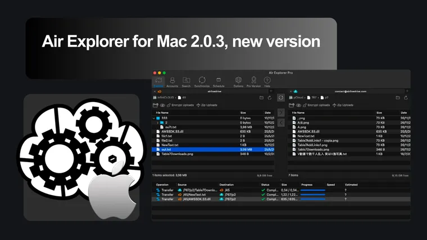This screenshot has height=240, width=427.
Task: Click the left pane view-mode icon
Action: point(156,105)
